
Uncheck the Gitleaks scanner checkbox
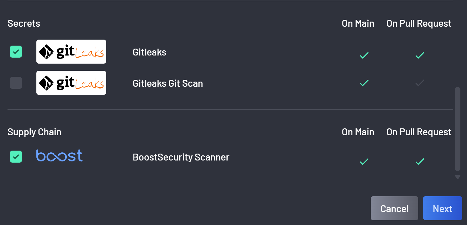[x=16, y=52]
